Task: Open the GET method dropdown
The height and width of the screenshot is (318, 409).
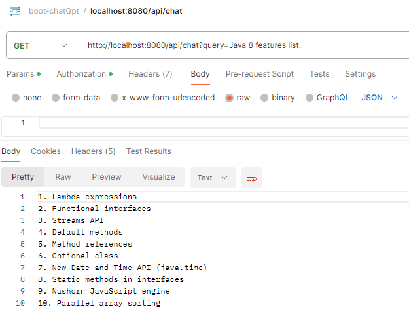Action: (x=41, y=46)
